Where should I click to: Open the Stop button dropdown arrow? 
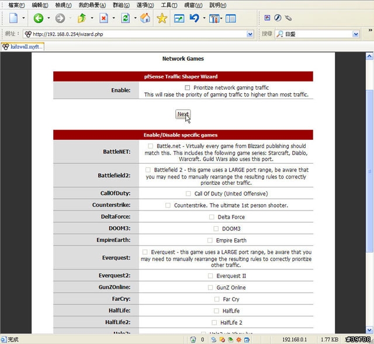point(113,18)
